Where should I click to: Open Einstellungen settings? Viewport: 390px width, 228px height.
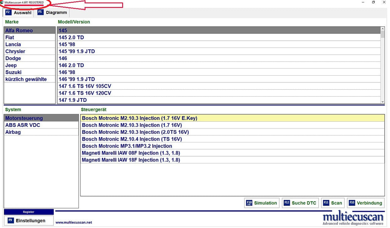29,220
